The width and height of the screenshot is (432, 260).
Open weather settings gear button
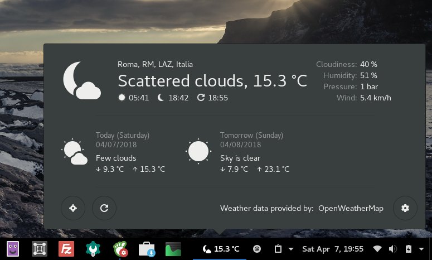[x=405, y=208]
